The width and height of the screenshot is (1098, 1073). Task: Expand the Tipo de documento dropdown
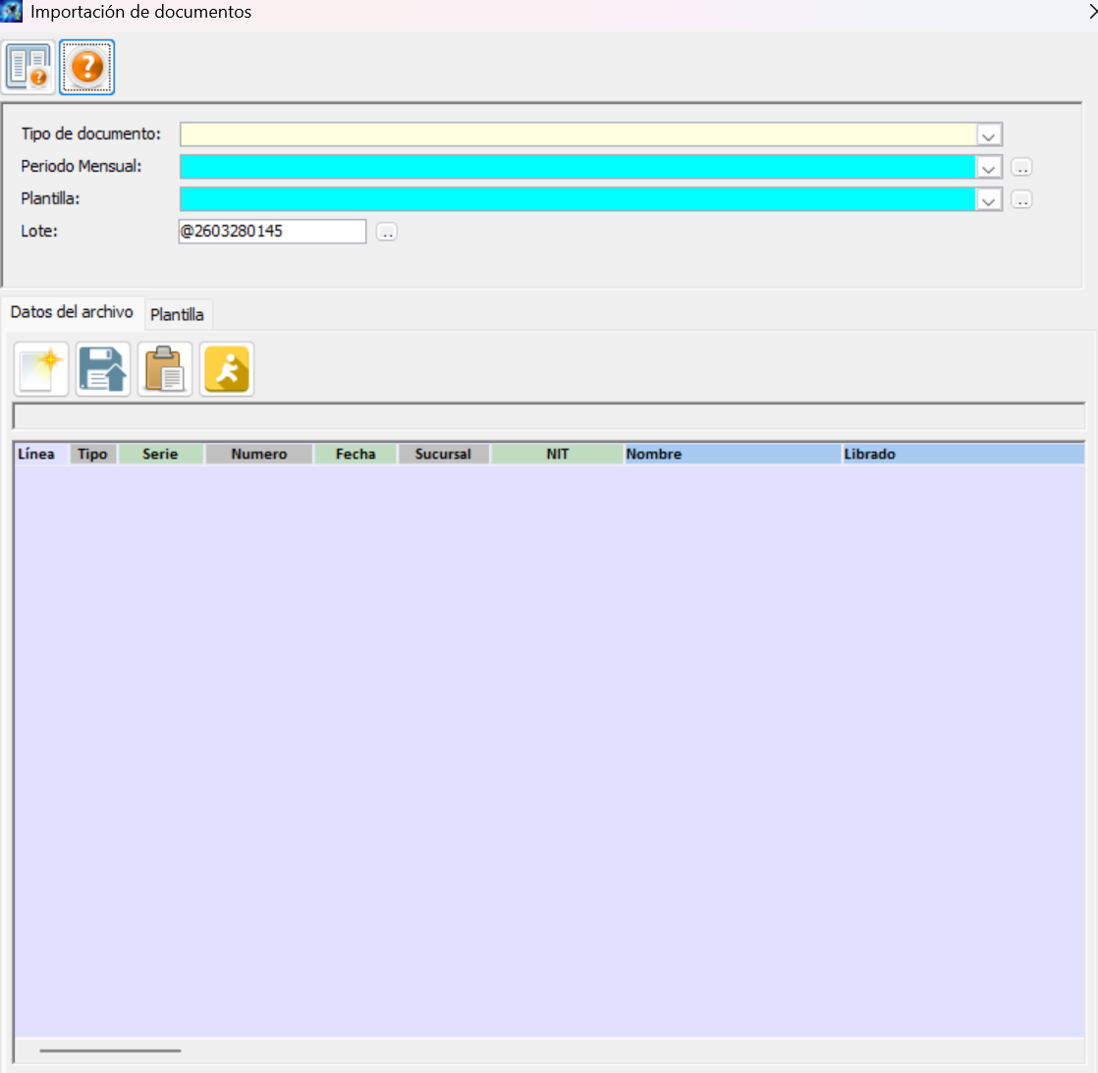tap(989, 135)
